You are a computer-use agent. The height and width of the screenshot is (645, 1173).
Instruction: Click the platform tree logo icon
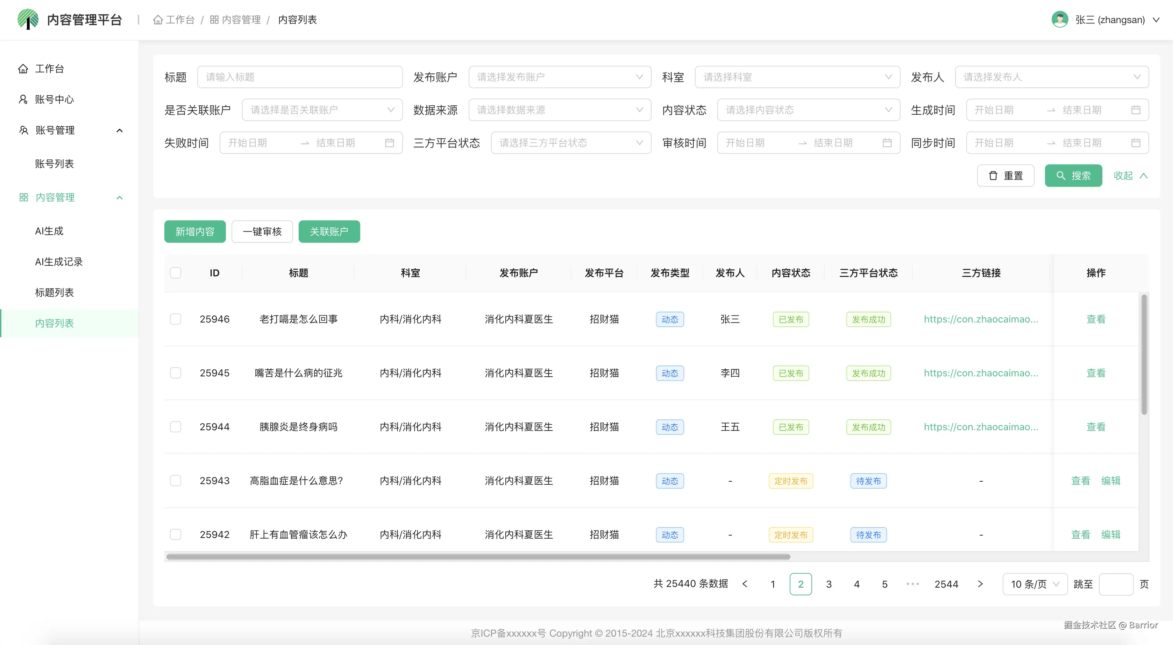tap(28, 19)
